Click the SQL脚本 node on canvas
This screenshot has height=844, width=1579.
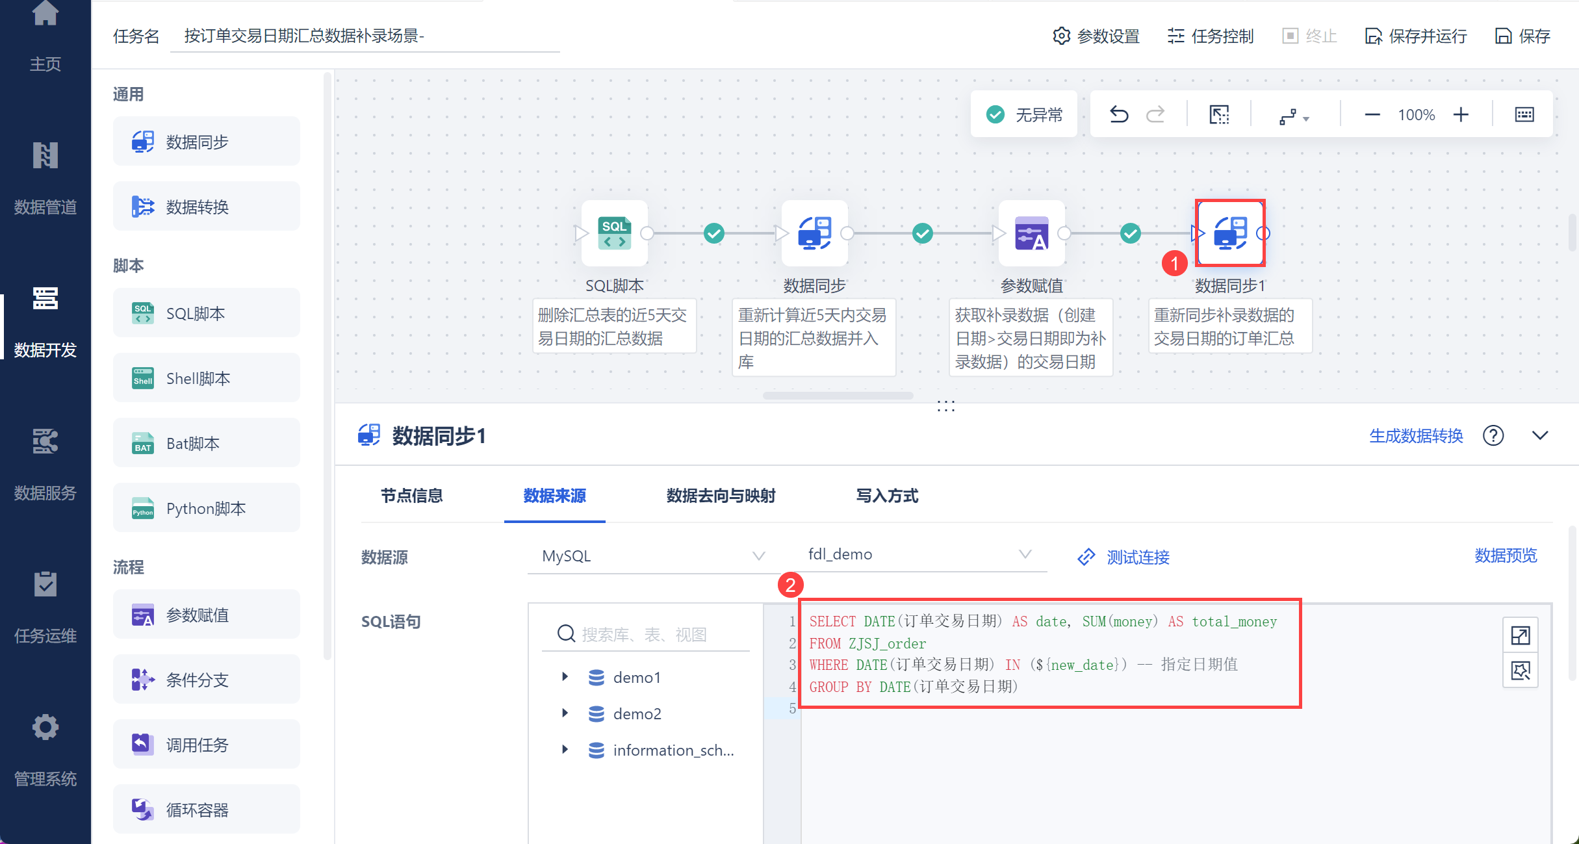coord(614,233)
